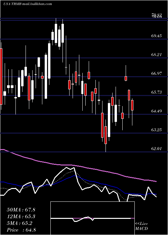Click the 63.25 price level label
Viewport: 168px width, 235px height.
157,130
